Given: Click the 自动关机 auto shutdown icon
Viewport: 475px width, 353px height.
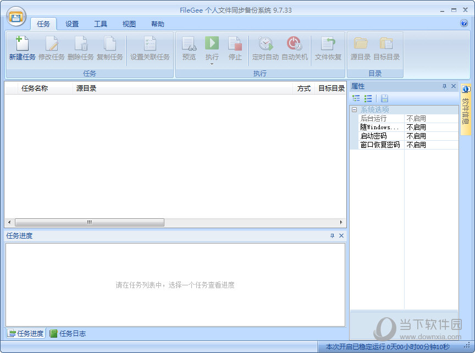Looking at the screenshot, I should (295, 43).
